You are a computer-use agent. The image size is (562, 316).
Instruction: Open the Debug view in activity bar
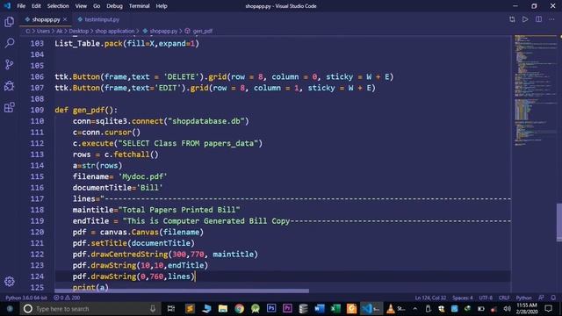pyautogui.click(x=10, y=86)
